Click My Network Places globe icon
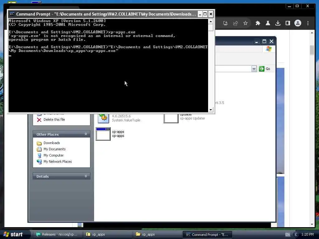 pyautogui.click(x=39, y=162)
